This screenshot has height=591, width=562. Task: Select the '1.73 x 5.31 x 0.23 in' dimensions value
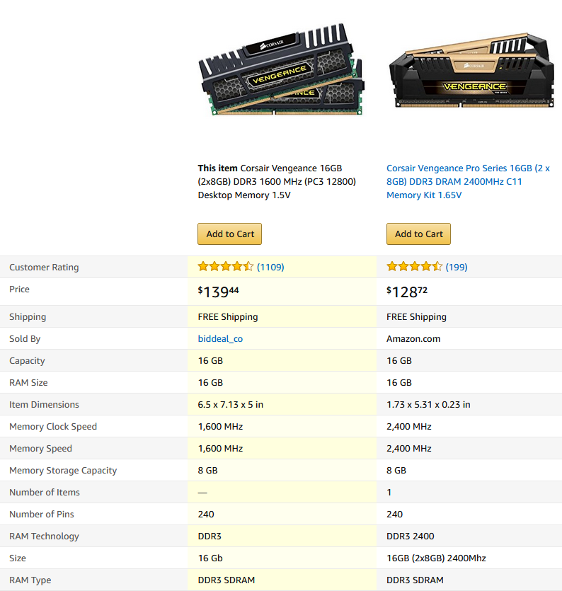(x=428, y=404)
